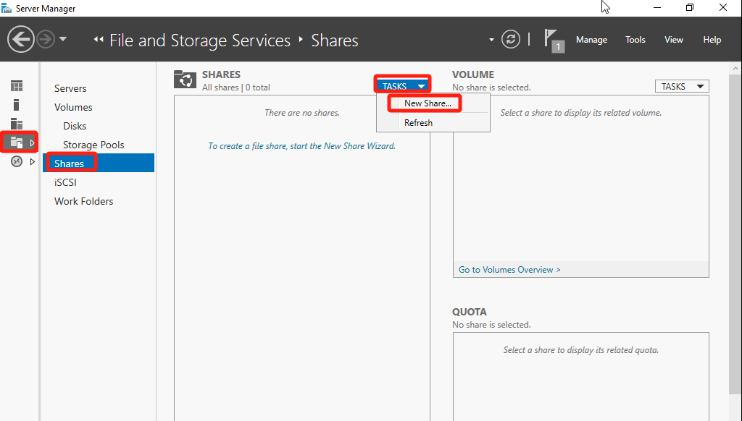The image size is (742, 421).
Task: Click the bottom role icon in left sidebar
Action: pos(17,161)
